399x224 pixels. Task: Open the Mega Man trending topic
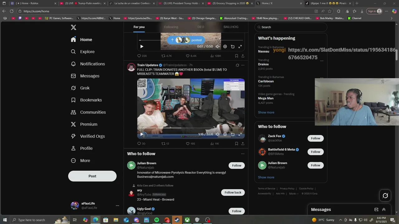(265, 98)
